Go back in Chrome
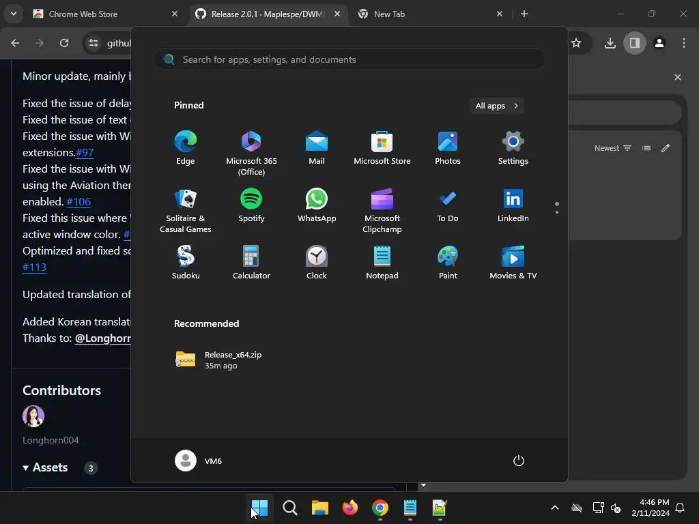Image resolution: width=699 pixels, height=524 pixels. point(15,43)
